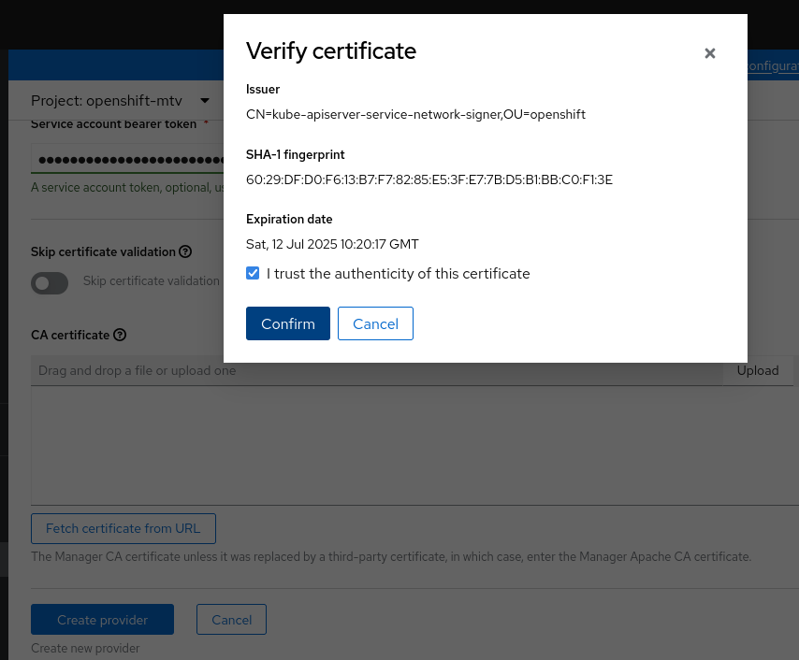
Task: Click inside the CA certificate text area
Action: (412, 446)
